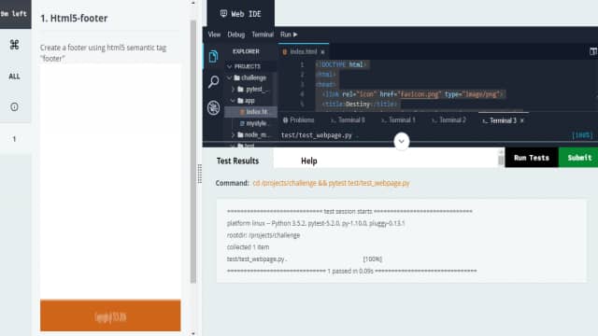Click the orange footer preview bar

(x=110, y=315)
